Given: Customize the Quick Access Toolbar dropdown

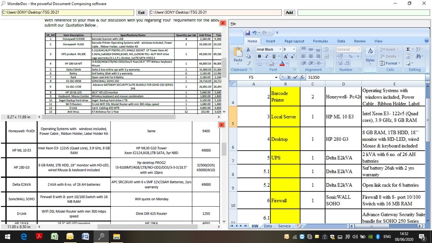Looking at the screenshot, I should pyautogui.click(x=277, y=33).
